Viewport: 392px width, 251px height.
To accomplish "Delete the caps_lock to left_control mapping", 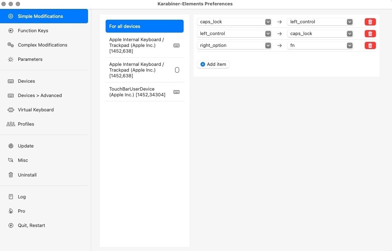I will [370, 22].
